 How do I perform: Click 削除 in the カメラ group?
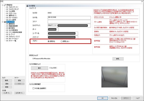(7, 87)
